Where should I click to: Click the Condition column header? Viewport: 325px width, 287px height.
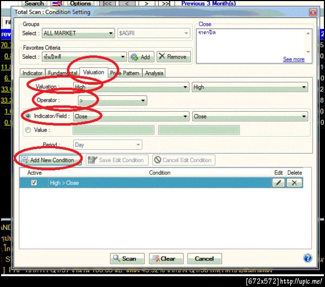coord(160,173)
